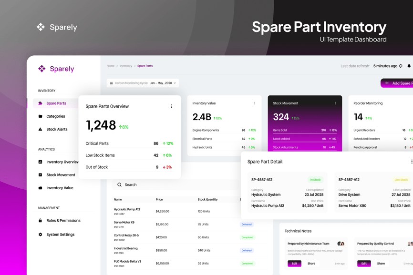The height and width of the screenshot is (275, 413).
Task: Click the refresh icon beside '5 minutes ago'
Action: pyautogui.click(x=401, y=66)
